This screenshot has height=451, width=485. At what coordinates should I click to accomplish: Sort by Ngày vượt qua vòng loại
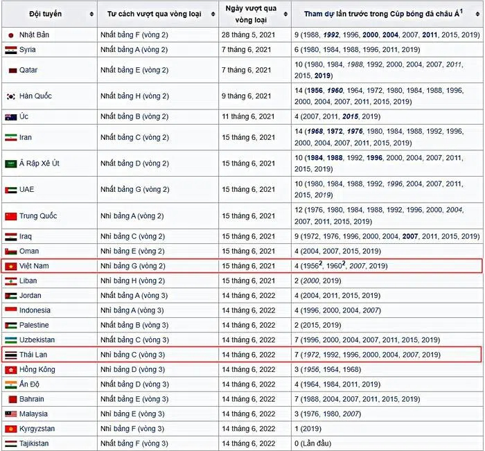(x=285, y=14)
